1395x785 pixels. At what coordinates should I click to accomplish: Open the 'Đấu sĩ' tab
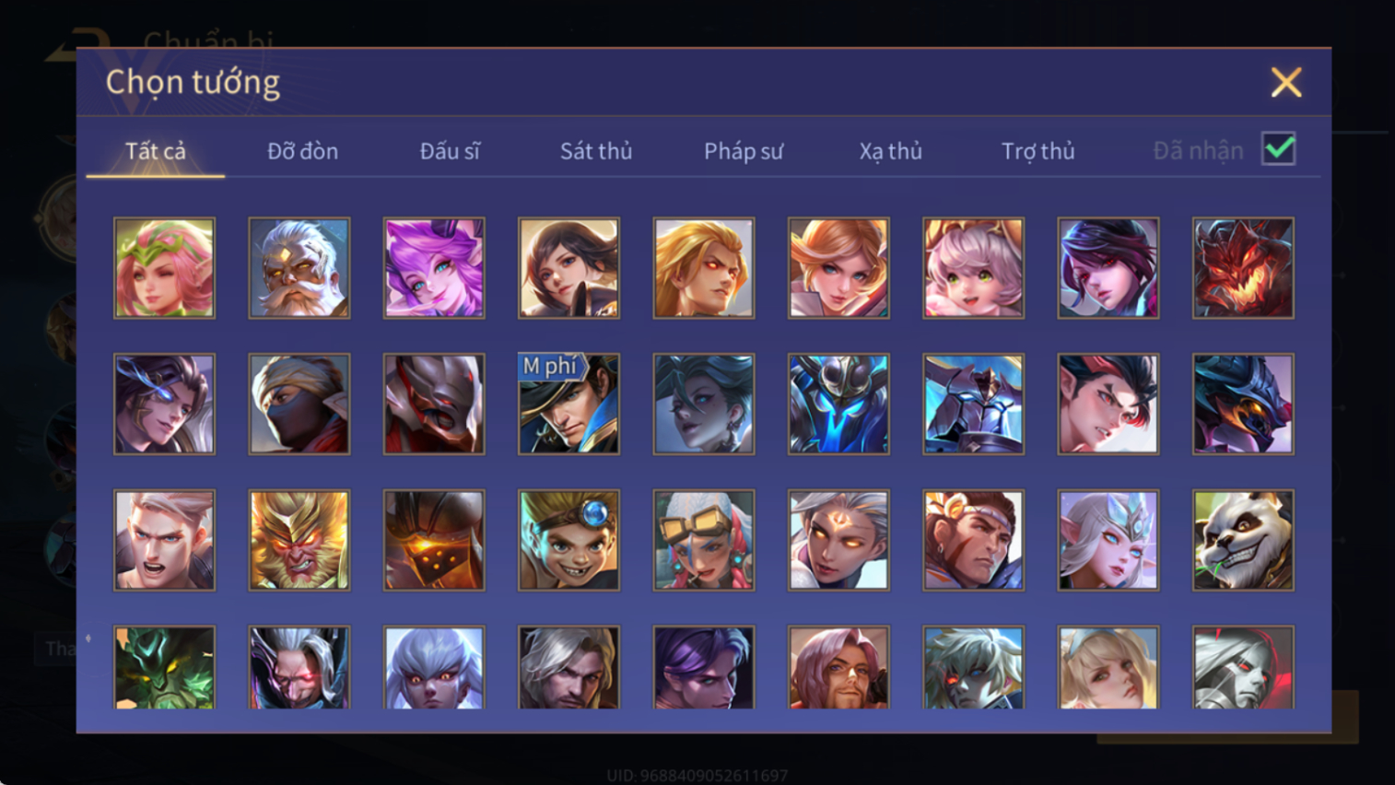(450, 151)
